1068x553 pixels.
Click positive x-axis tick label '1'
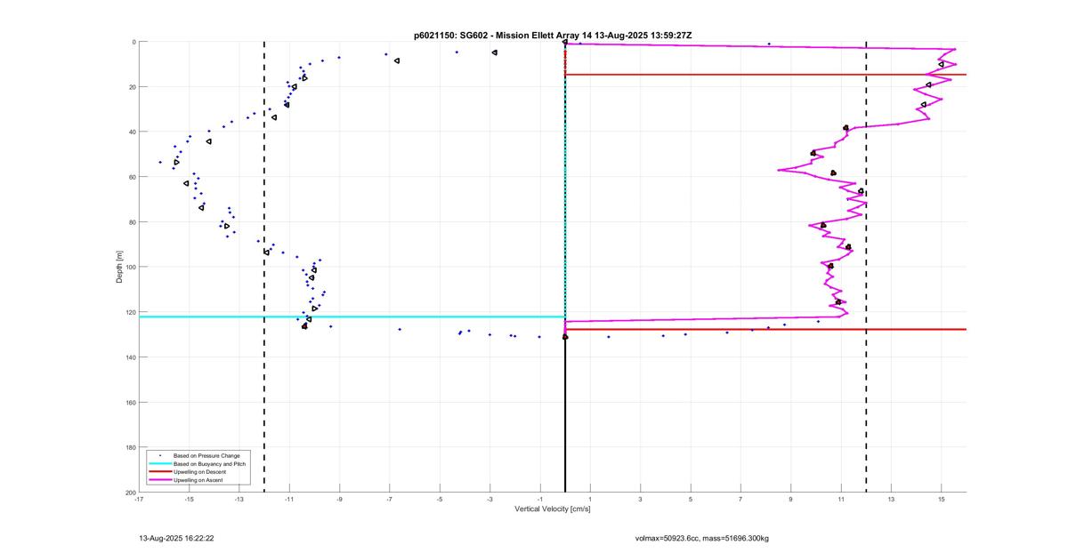[590, 500]
